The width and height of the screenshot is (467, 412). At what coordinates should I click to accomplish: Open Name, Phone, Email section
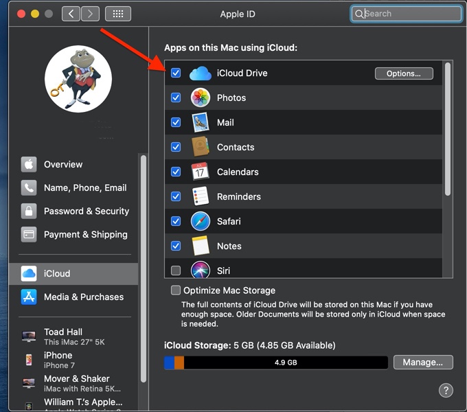click(73, 187)
